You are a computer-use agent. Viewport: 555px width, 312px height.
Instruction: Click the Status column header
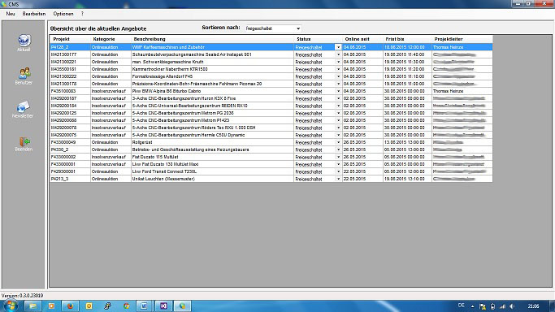[318, 39]
